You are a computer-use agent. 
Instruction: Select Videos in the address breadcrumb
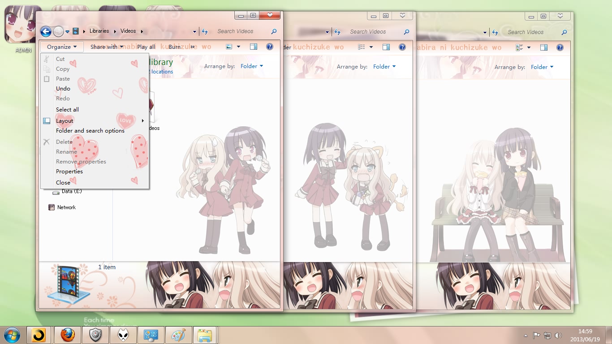tap(128, 31)
